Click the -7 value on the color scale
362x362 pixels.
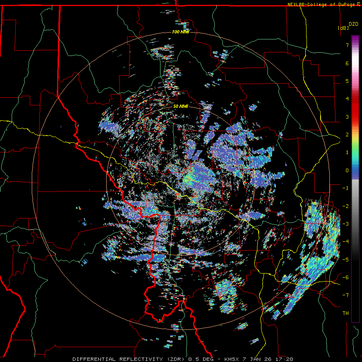(x=346, y=295)
